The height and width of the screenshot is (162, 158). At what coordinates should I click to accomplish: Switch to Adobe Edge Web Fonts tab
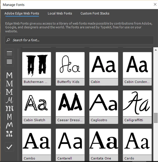click(x=22, y=13)
